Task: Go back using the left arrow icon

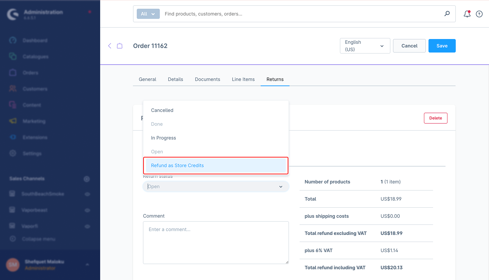Action: point(110,46)
